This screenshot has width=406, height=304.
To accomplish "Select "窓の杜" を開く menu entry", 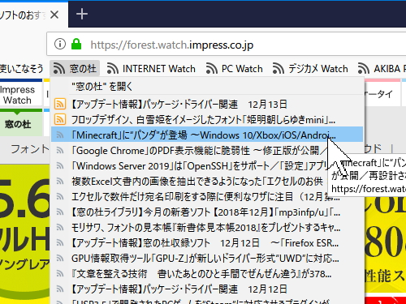I will tap(207, 87).
